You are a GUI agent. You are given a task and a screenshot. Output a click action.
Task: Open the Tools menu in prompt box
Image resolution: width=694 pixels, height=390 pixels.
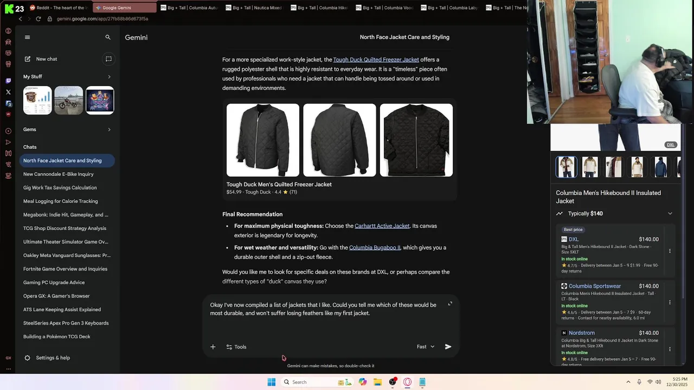236,347
